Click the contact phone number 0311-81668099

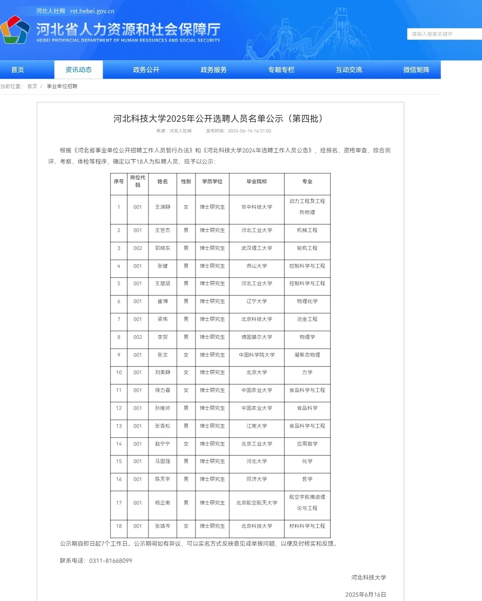110,561
